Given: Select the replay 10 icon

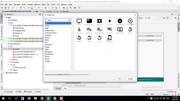Looking at the screenshot, I should point(130,29).
